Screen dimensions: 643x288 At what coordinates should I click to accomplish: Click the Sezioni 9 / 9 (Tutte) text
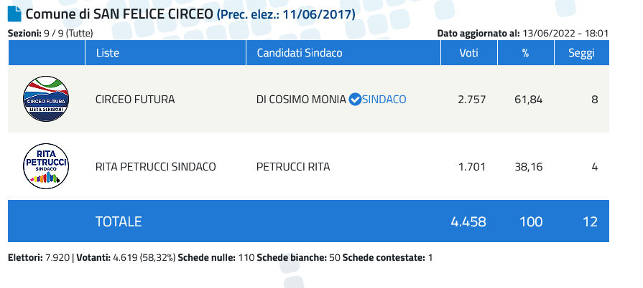(50, 34)
